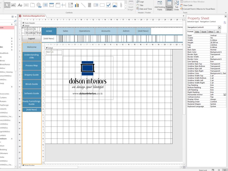Search the navigation pane with magnifier icon
The image size is (228, 171).
(15, 21)
